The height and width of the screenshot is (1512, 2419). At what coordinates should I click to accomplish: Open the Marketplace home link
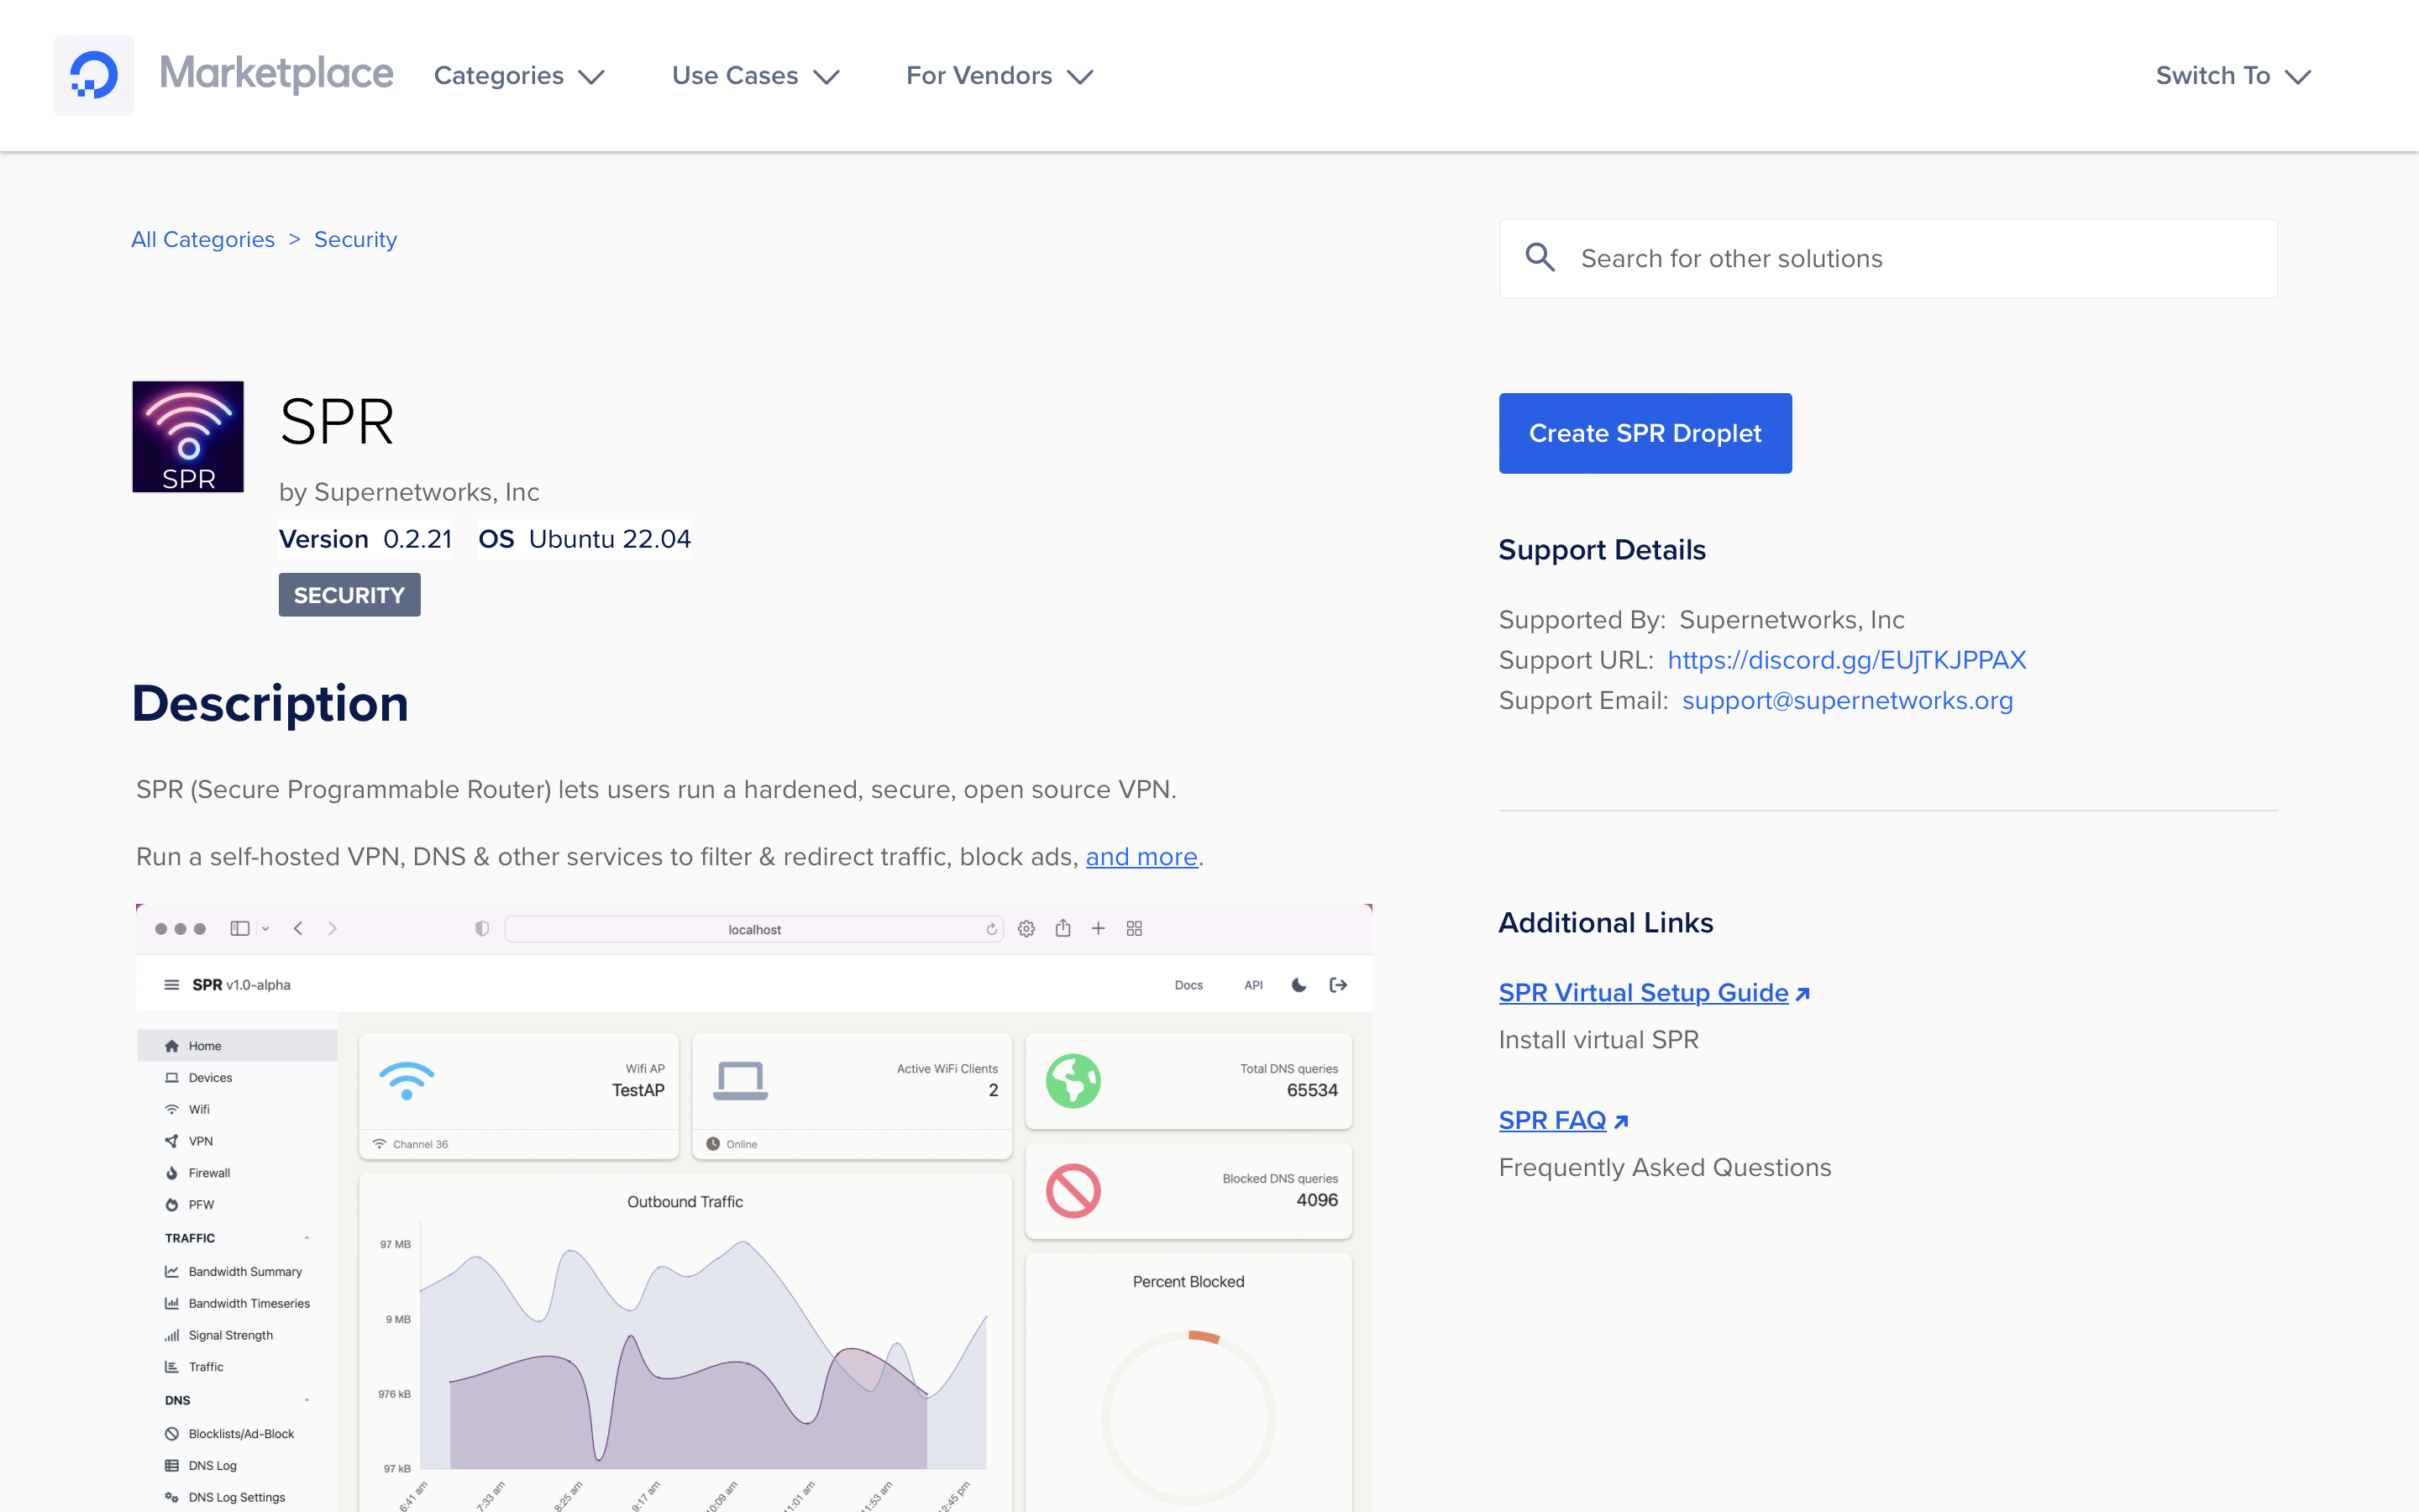[x=275, y=74]
